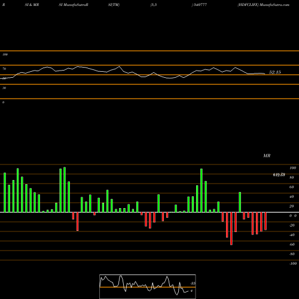Click the '(5,5' parameter text
This screenshot has width=299, height=299.
[154, 5]
